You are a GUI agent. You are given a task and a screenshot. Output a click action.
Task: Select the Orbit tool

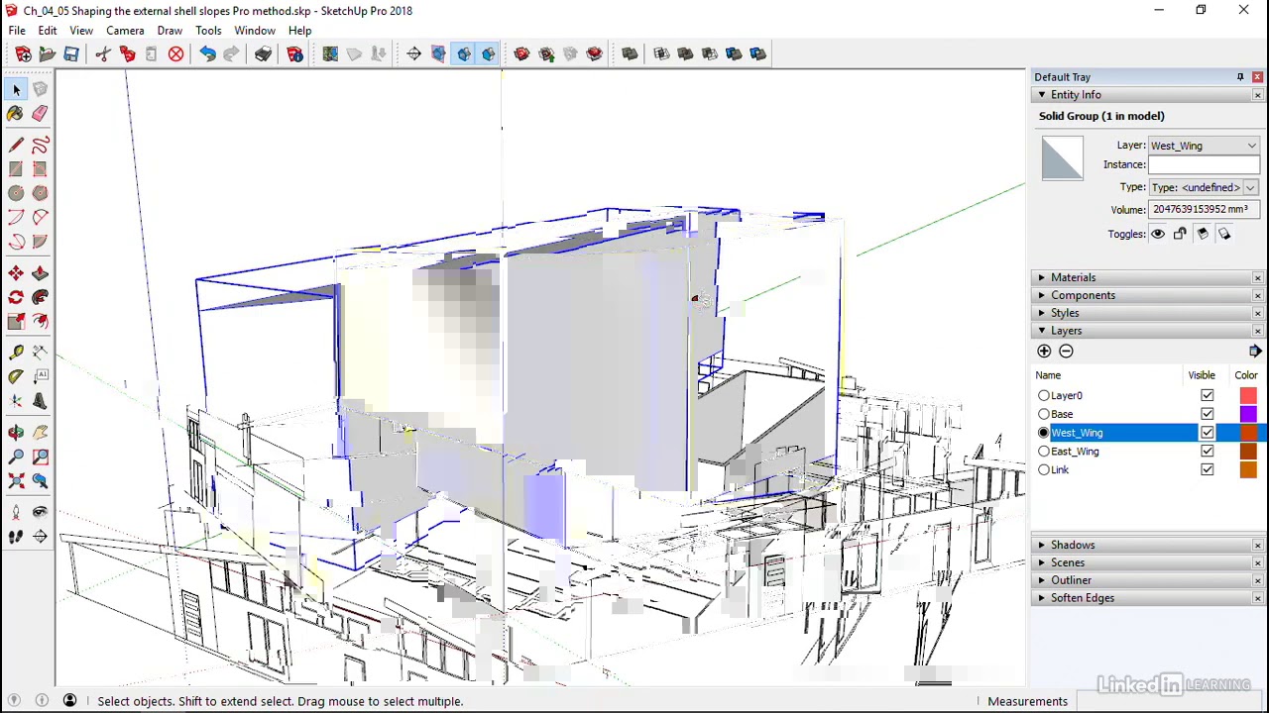tap(16, 433)
